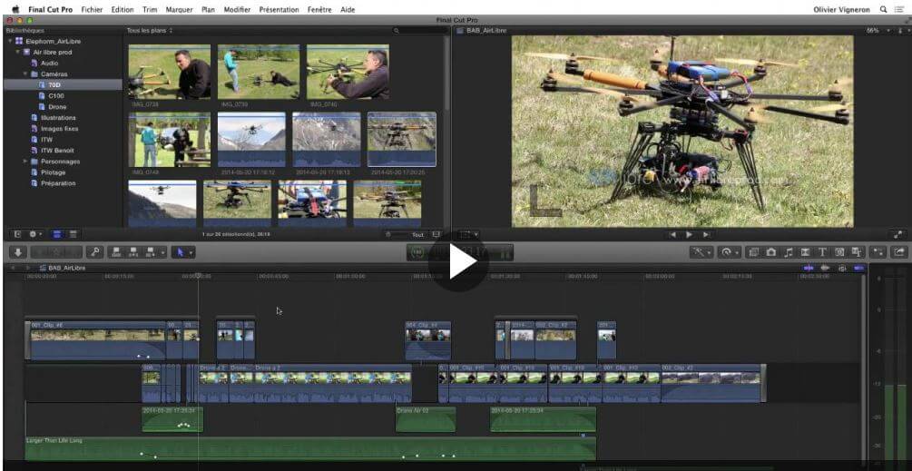Screen dimensions: 912x471
Task: Open the Modifier menu
Action: pos(237,9)
